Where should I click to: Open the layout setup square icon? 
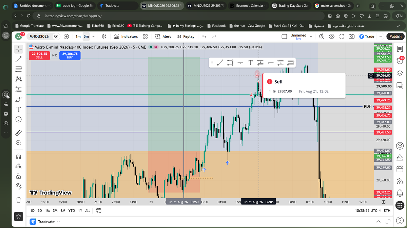coord(284,36)
